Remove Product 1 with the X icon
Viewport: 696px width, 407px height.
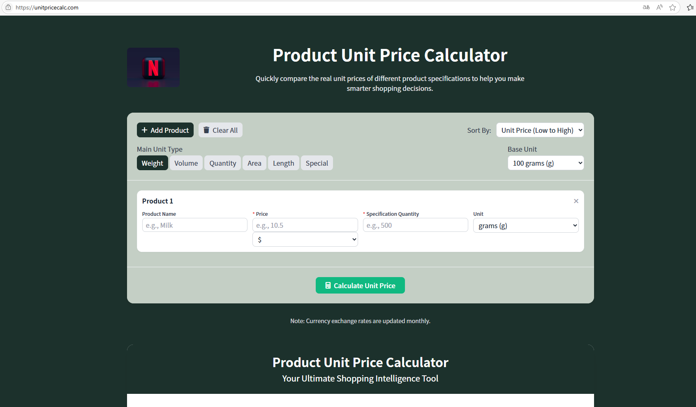coord(576,201)
